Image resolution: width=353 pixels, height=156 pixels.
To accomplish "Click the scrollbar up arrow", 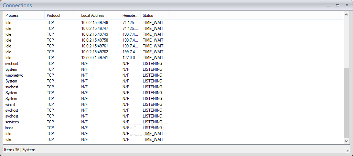I will (346, 15).
